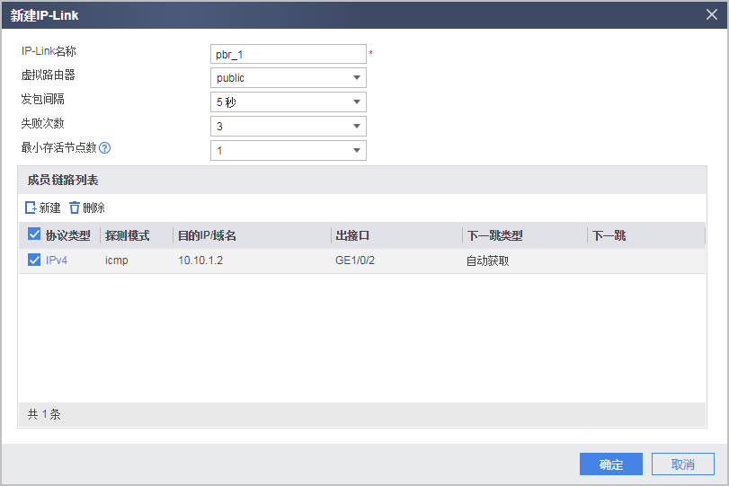Click the 删除 trash icon
The image size is (729, 486).
pyautogui.click(x=75, y=208)
